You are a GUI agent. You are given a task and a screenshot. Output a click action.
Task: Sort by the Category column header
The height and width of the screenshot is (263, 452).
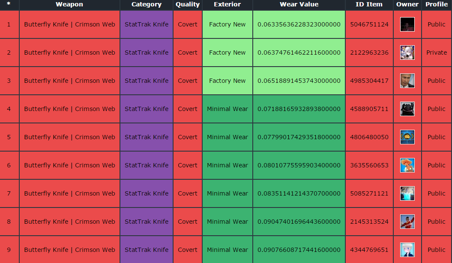(x=147, y=4)
